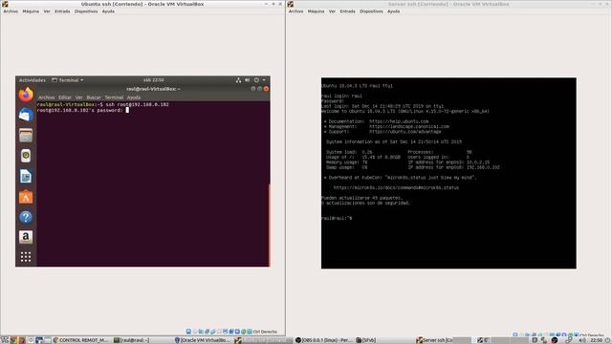Click the host start menu icon
Viewport: 612px width, 344px height.
tap(5, 340)
